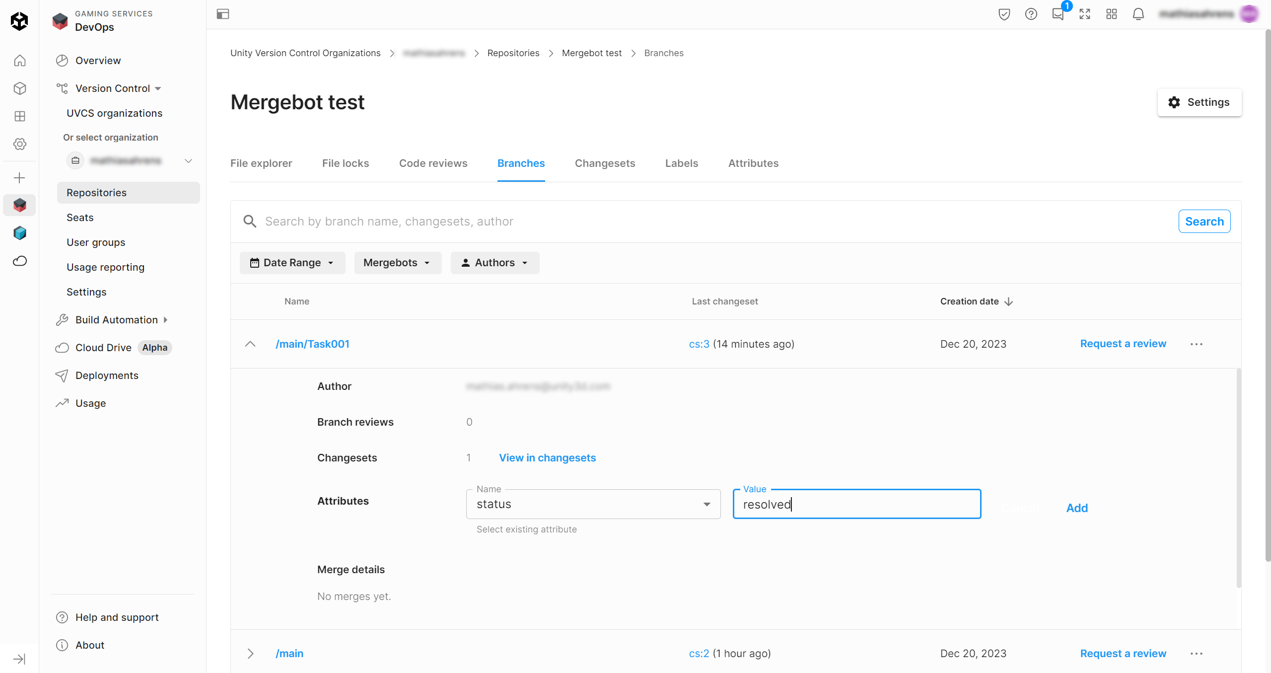Open notifications bell icon

(1138, 14)
